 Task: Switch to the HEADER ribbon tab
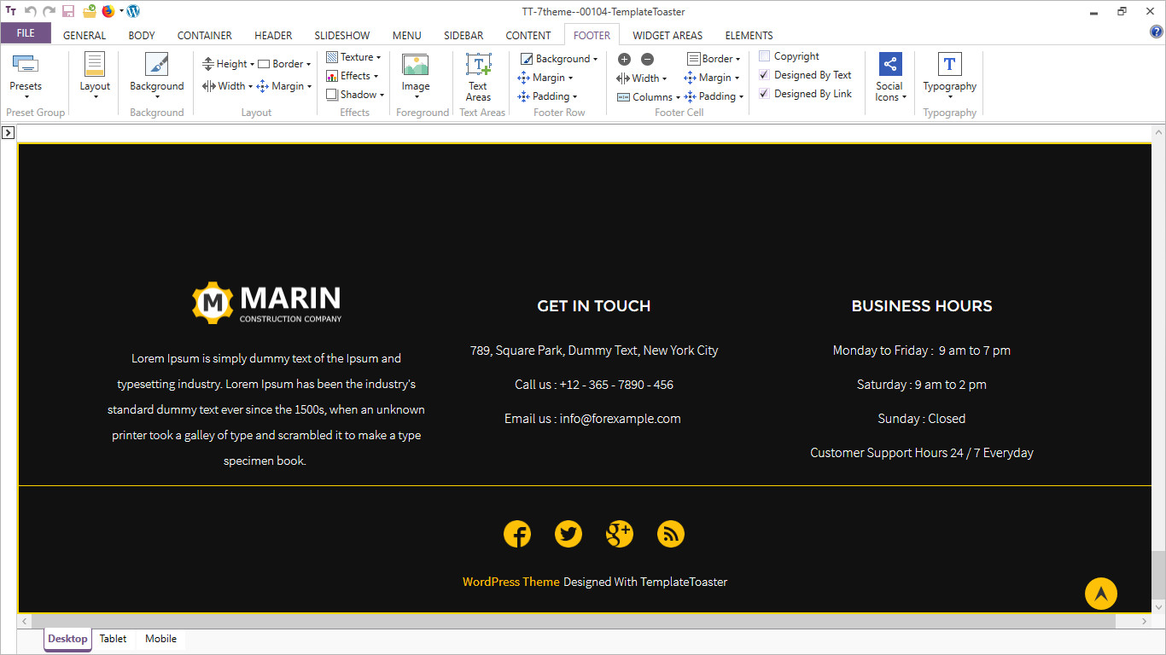273,35
